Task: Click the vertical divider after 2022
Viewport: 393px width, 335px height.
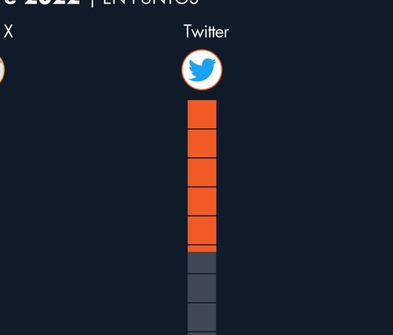Action: [92, 4]
